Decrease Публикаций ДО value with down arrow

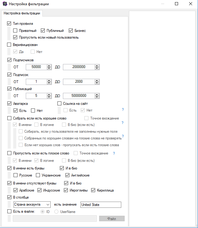coord(97,97)
